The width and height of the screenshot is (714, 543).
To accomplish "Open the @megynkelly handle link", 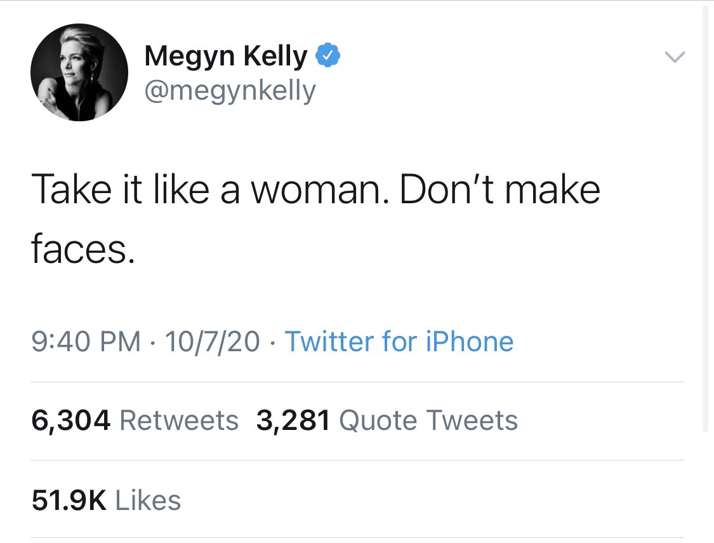I will [x=230, y=91].
